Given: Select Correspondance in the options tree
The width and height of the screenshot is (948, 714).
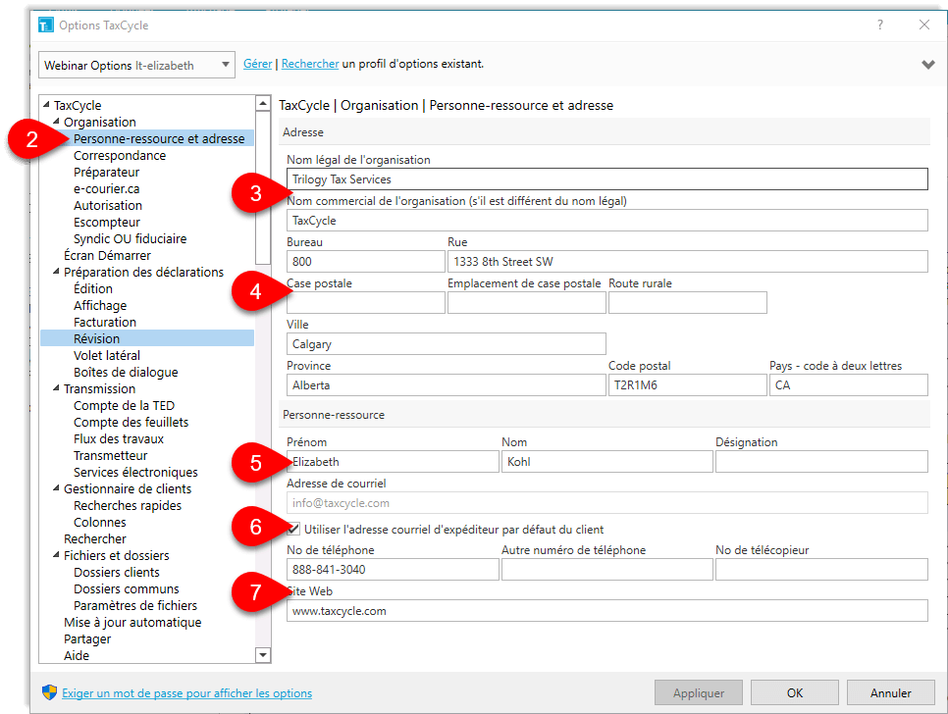Looking at the screenshot, I should [120, 155].
